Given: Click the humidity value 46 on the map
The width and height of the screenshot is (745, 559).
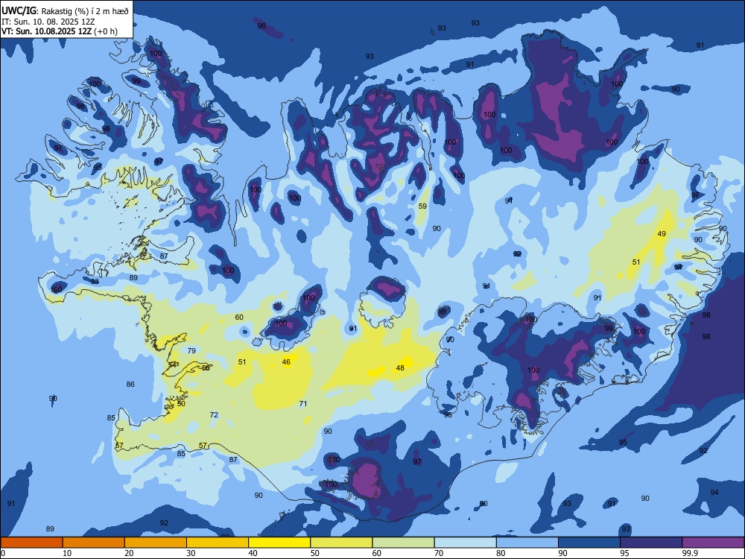Looking at the screenshot, I should [286, 361].
